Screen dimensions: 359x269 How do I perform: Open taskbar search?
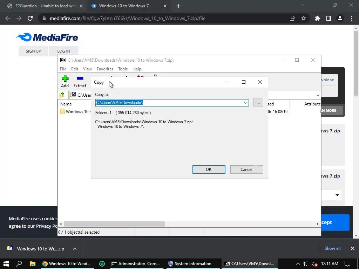coord(19,264)
